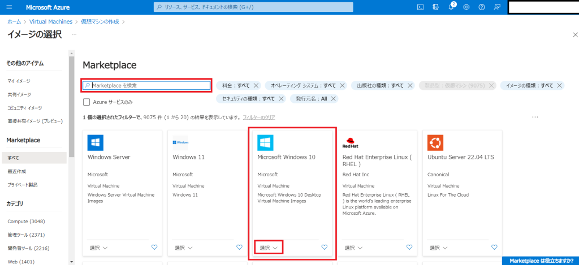Expand 選択 dropdown on Red Hat card

353,247
